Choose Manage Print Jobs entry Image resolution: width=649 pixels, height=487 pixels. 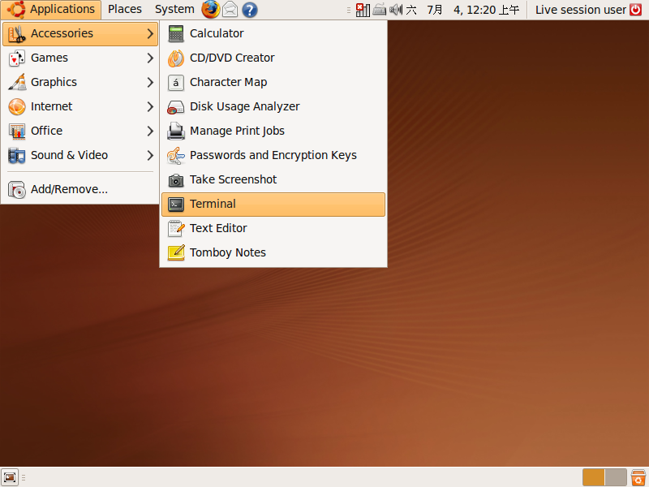click(x=273, y=131)
